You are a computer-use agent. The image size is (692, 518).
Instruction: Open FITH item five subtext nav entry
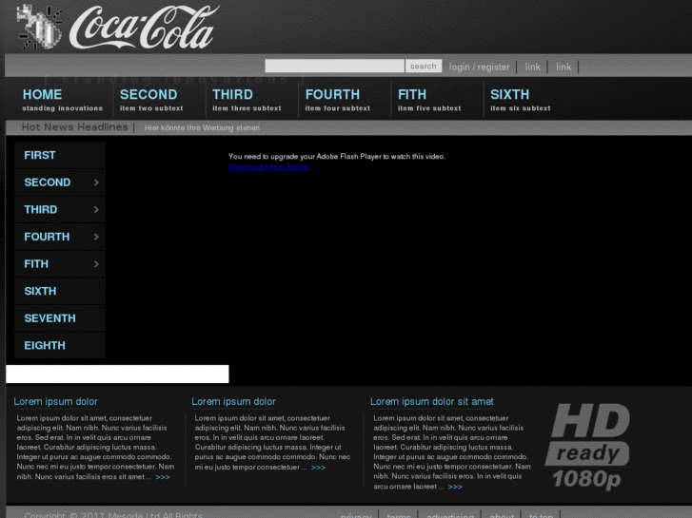point(429,100)
